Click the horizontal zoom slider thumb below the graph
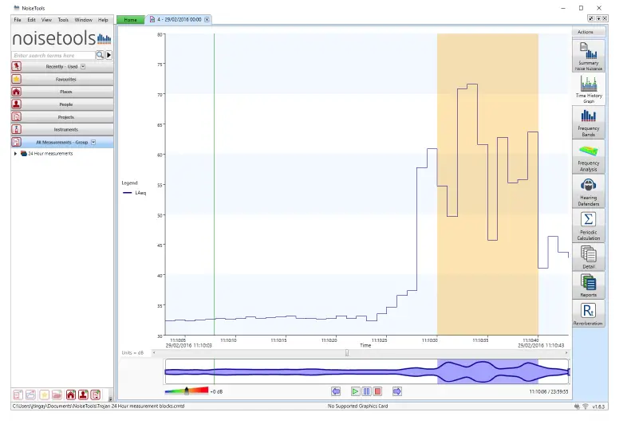The image size is (631, 424). (x=347, y=352)
